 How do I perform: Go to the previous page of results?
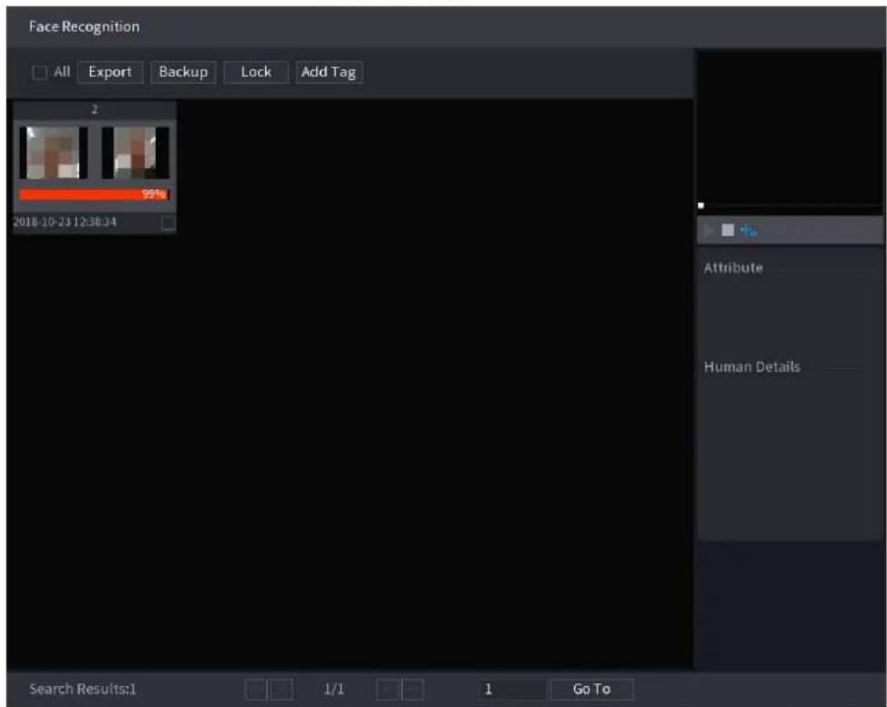(281, 690)
